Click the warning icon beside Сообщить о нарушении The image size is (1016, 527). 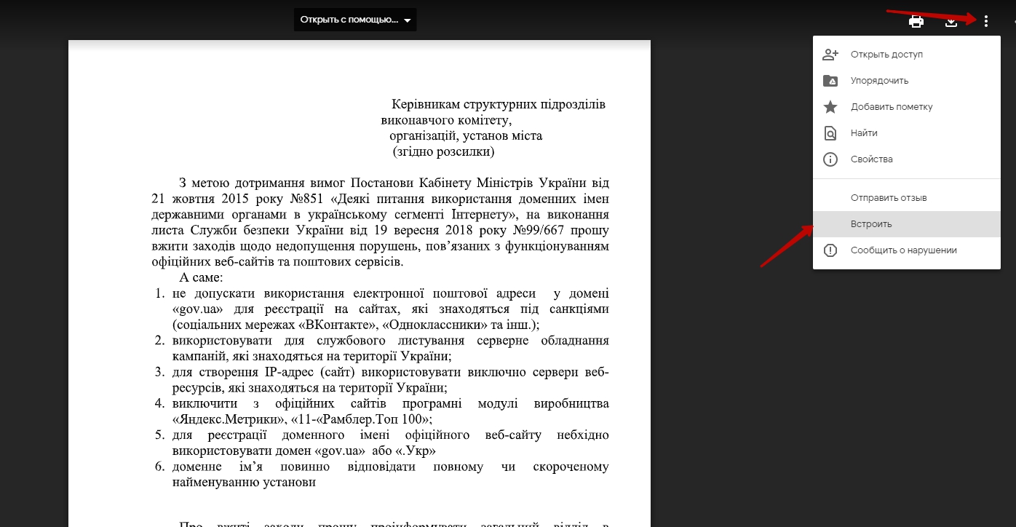(x=830, y=250)
